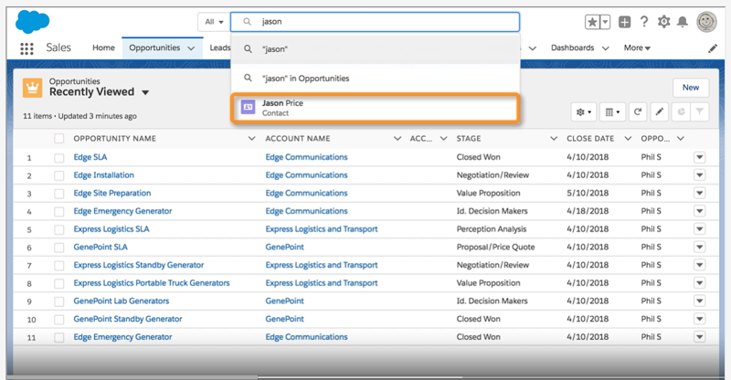
Task: Check the GenePoint SLA row checkbox
Action: 59,248
